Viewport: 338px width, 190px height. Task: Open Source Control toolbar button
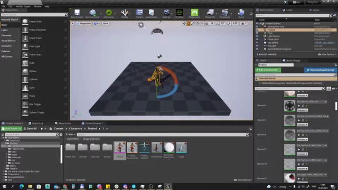tap(92, 13)
